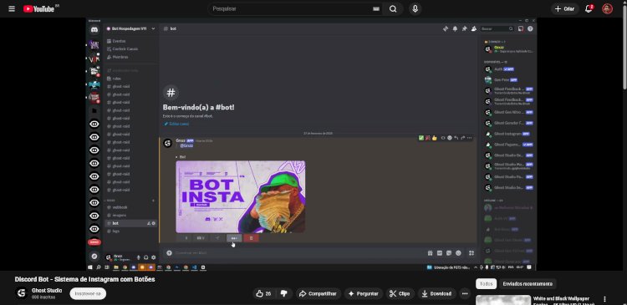Open the emoji picker in message bar
This screenshot has height=305, width=627.
[x=458, y=253]
